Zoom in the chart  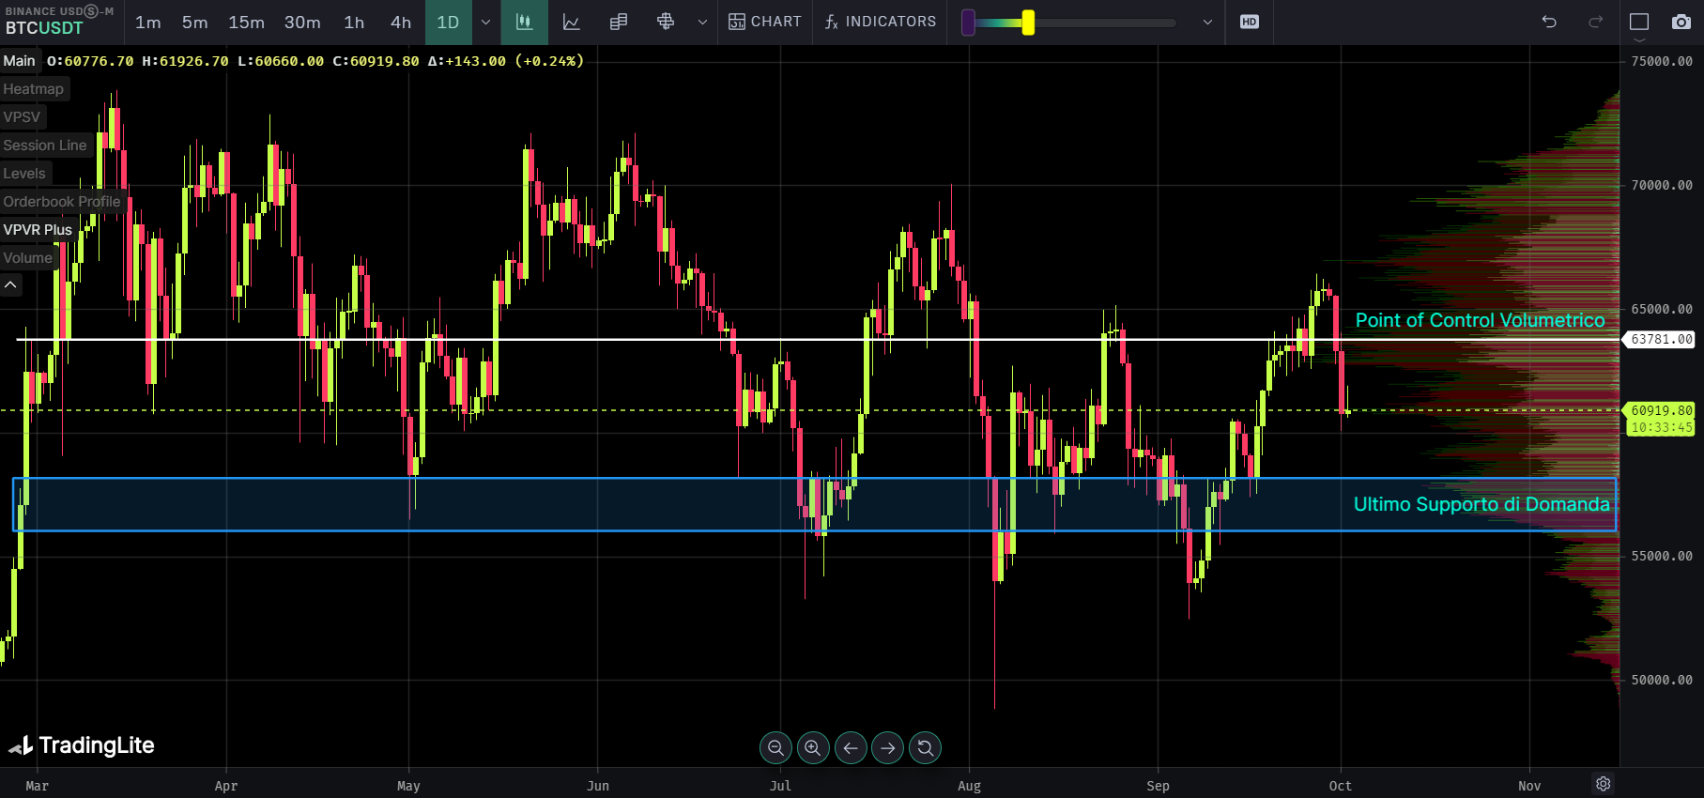(x=813, y=747)
